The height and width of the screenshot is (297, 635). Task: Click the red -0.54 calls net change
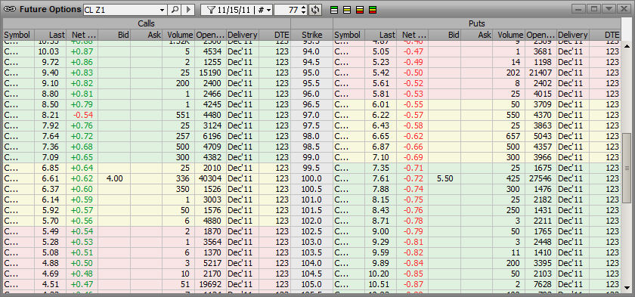(x=82, y=115)
